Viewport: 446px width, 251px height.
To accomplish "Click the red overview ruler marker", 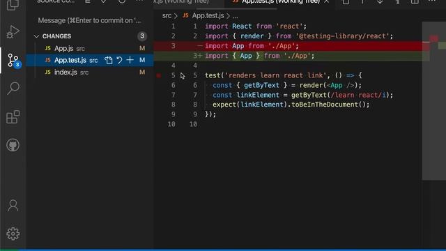I will 433,38.
